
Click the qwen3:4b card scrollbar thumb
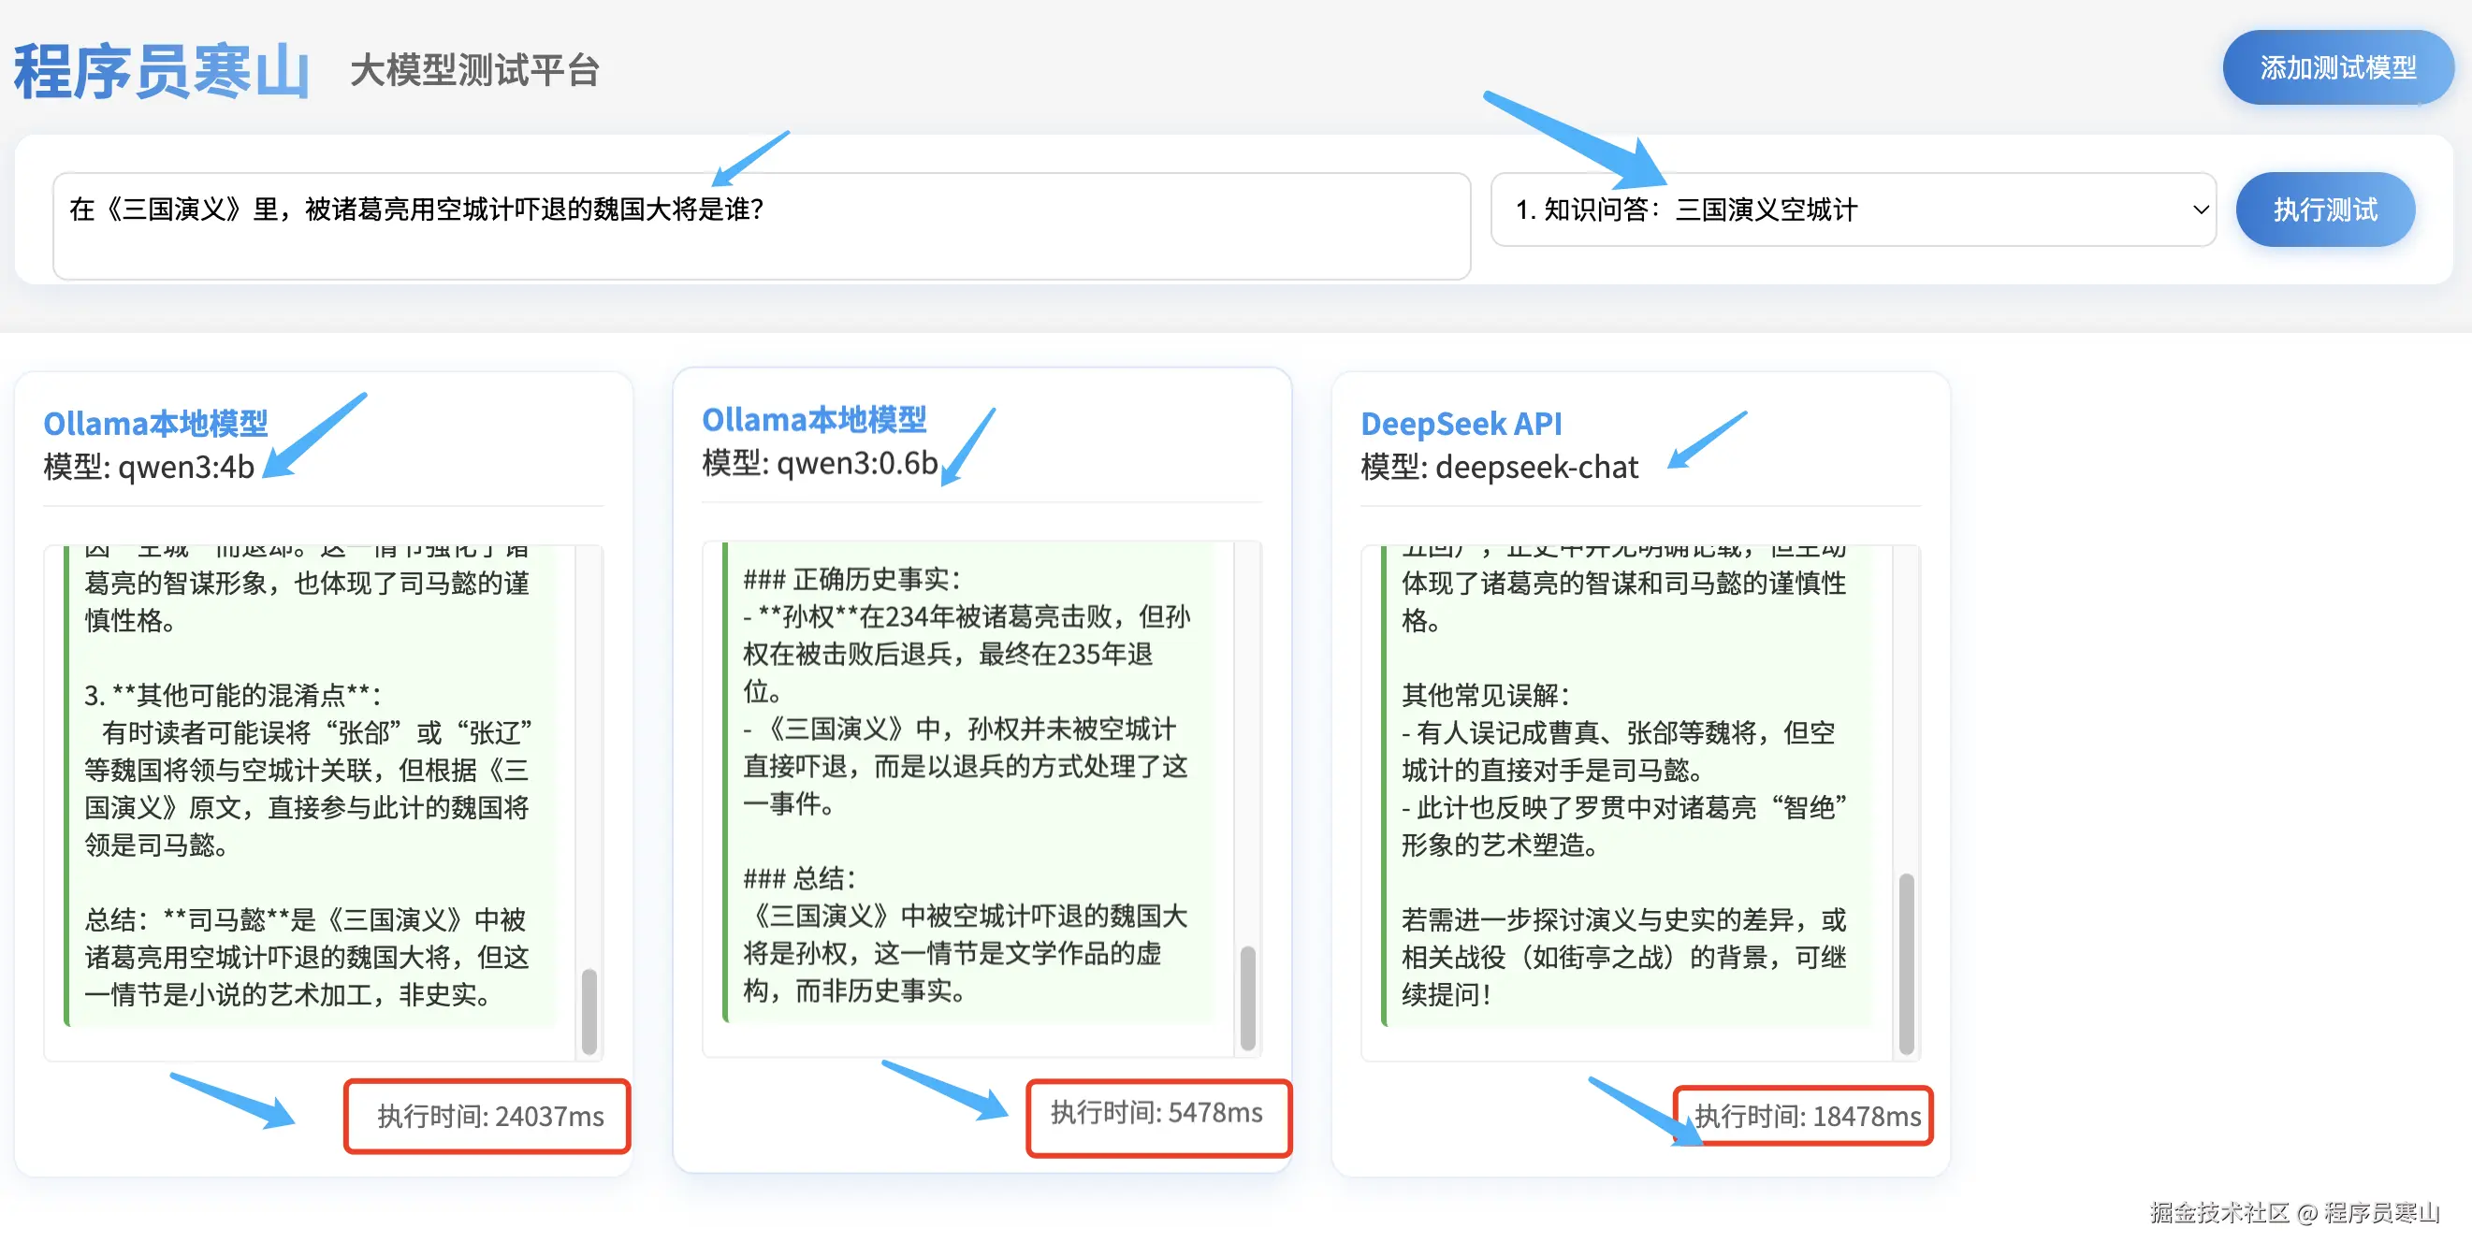pos(589,1010)
